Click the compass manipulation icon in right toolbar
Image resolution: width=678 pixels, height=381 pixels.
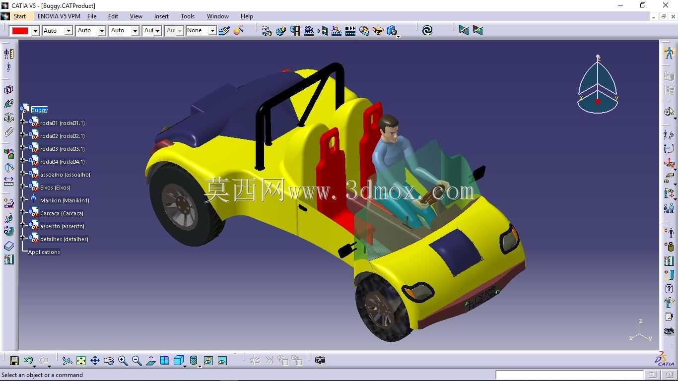[x=669, y=163]
